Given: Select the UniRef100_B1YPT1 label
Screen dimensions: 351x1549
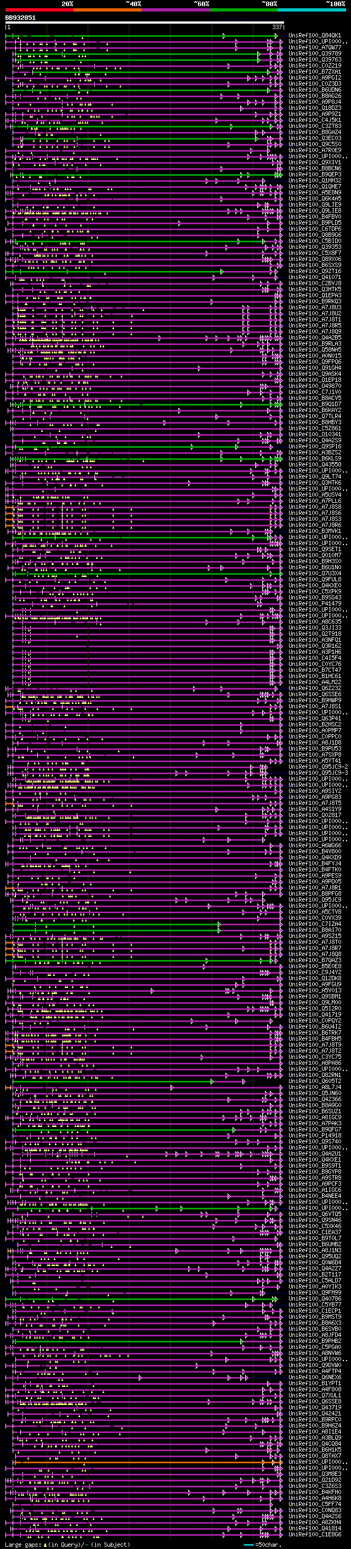Looking at the screenshot, I should [315, 1383].
